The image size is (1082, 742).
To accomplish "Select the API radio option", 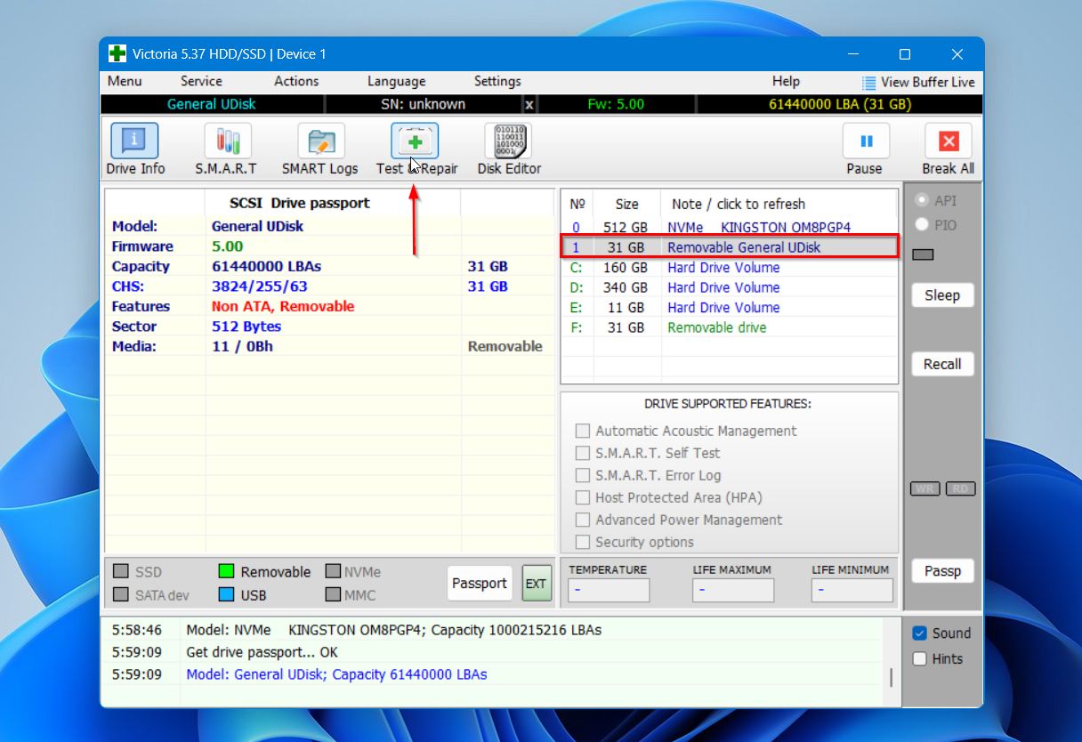I will tap(922, 200).
